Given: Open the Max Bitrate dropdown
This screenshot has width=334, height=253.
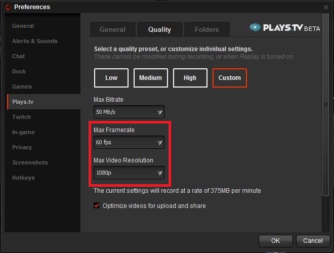Looking at the screenshot, I should click(x=129, y=112).
